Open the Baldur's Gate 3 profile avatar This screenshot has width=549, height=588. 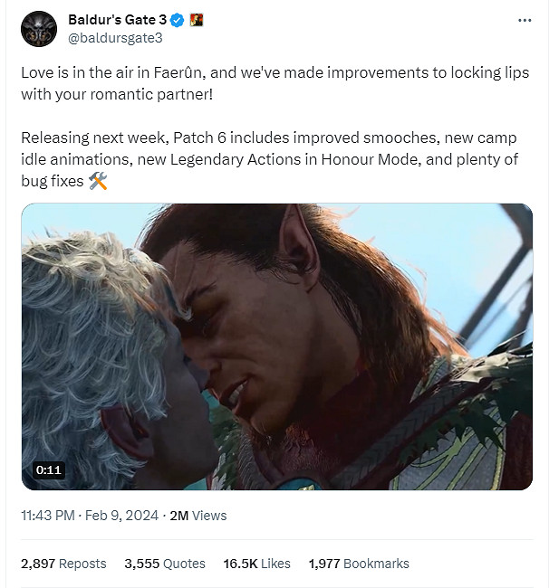click(x=39, y=29)
